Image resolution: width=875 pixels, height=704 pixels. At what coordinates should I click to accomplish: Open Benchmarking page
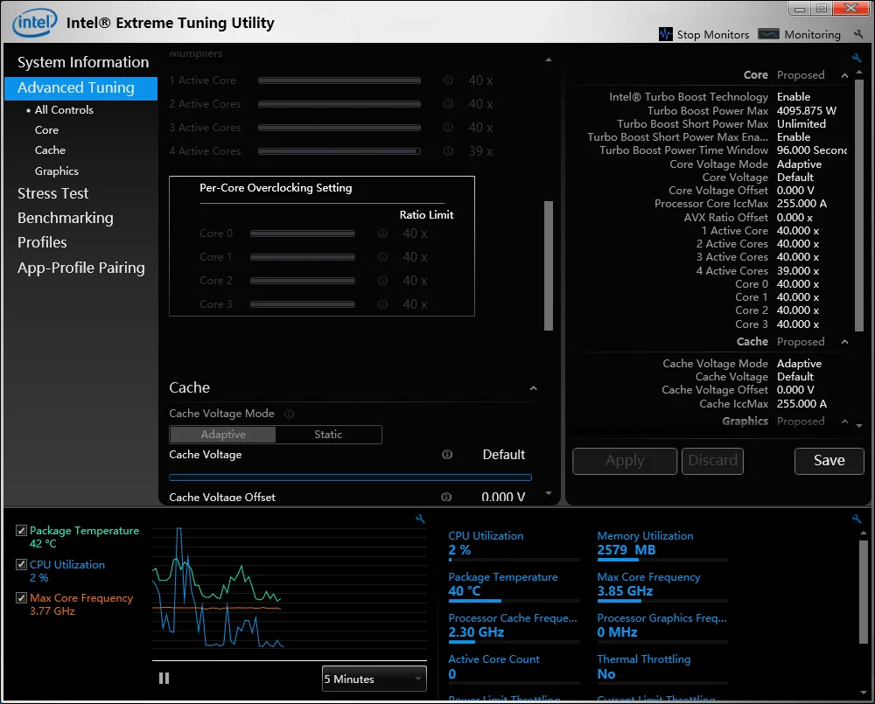tap(66, 218)
